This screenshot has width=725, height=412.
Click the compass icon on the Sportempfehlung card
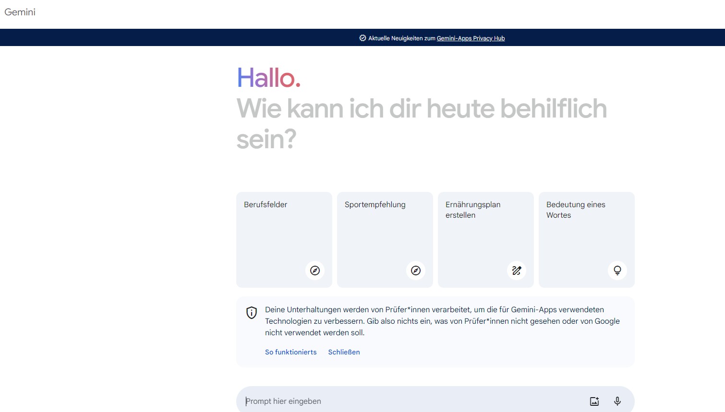[416, 271]
